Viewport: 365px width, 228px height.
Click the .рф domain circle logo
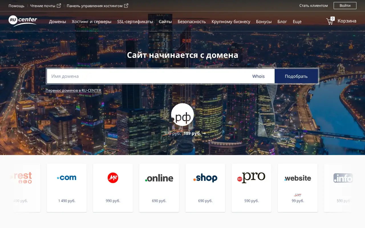pos(182,115)
